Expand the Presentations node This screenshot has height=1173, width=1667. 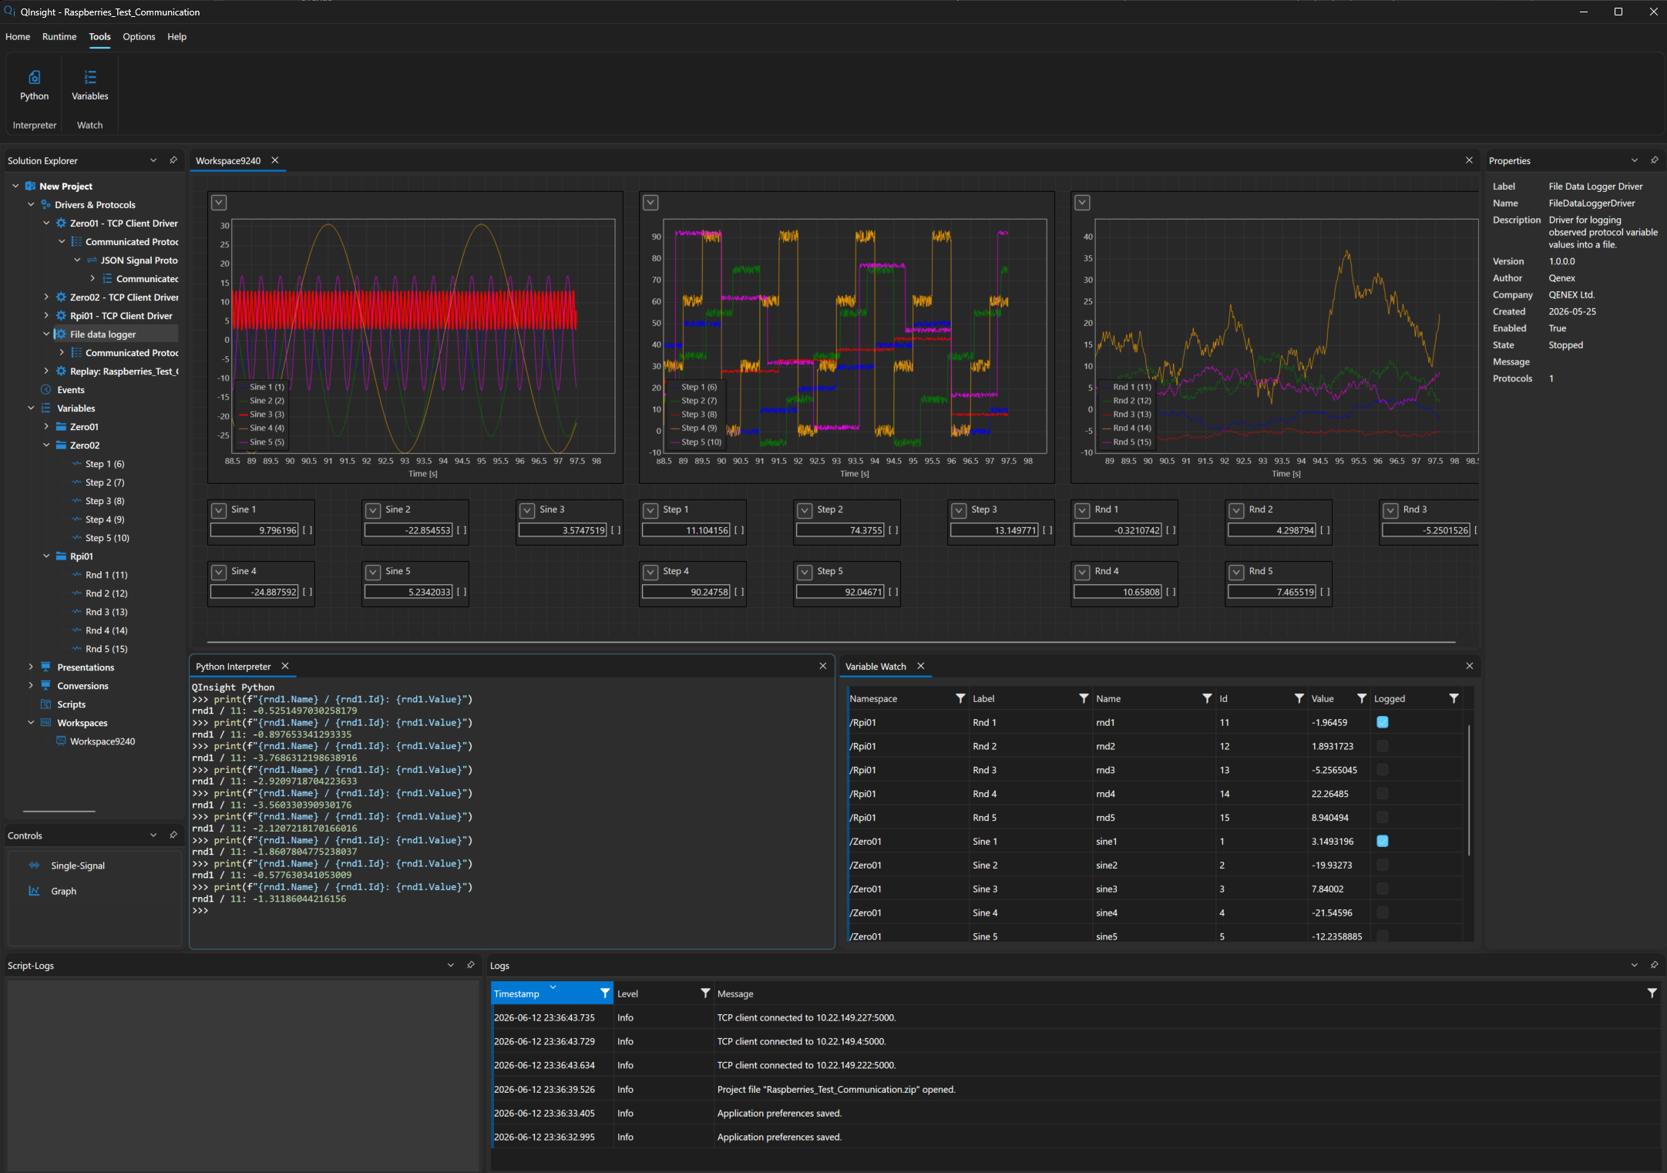tap(31, 667)
